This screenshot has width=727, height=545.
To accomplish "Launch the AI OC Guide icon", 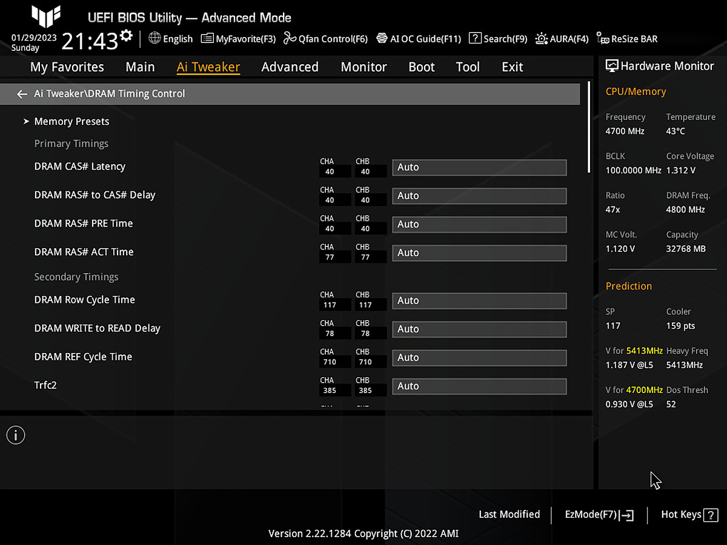I will (382, 39).
